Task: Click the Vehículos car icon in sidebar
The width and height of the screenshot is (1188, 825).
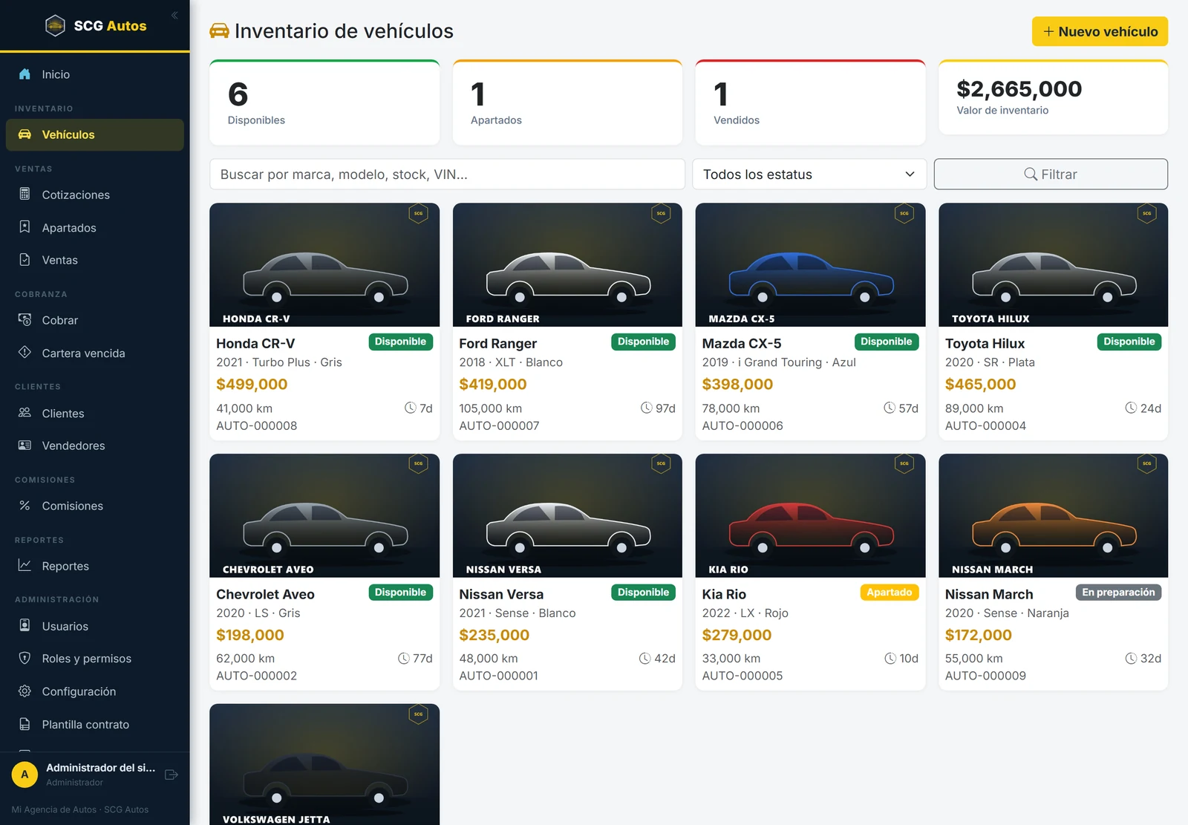Action: (25, 134)
